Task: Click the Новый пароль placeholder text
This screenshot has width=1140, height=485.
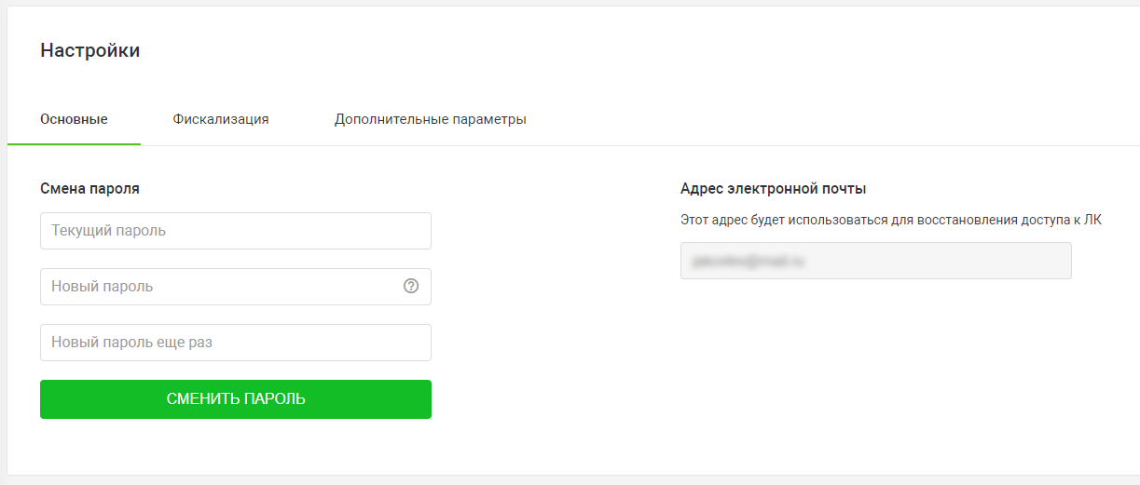Action: 103,287
